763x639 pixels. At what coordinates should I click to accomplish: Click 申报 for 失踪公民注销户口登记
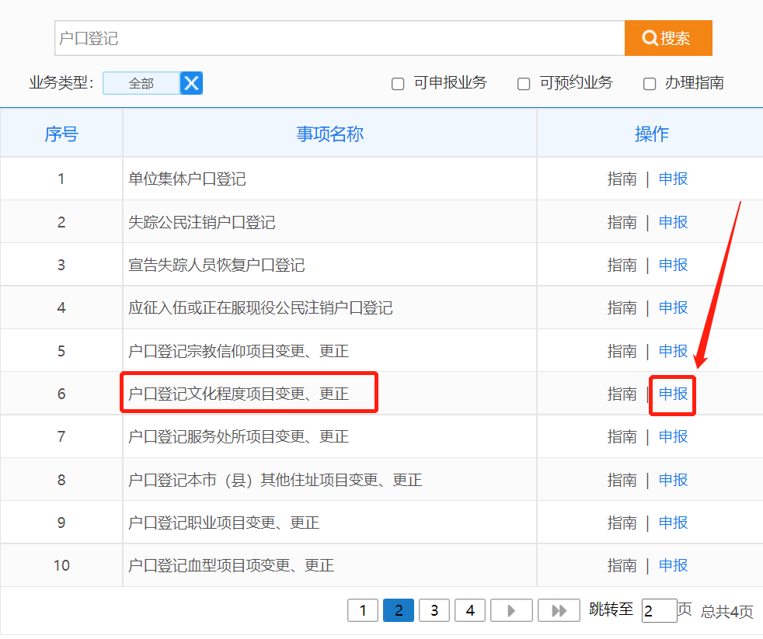(673, 223)
